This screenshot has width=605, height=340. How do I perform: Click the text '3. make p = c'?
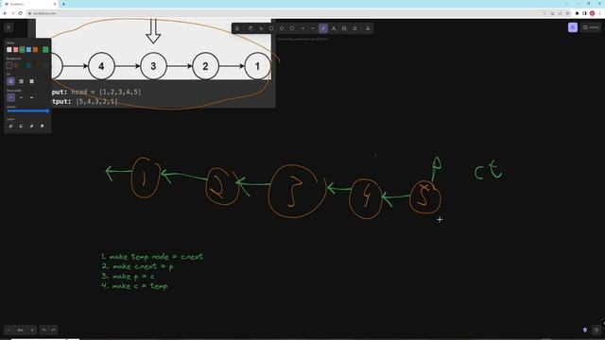point(128,277)
